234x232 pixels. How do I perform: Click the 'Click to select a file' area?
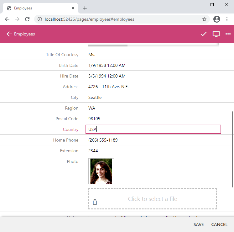pos(152,199)
